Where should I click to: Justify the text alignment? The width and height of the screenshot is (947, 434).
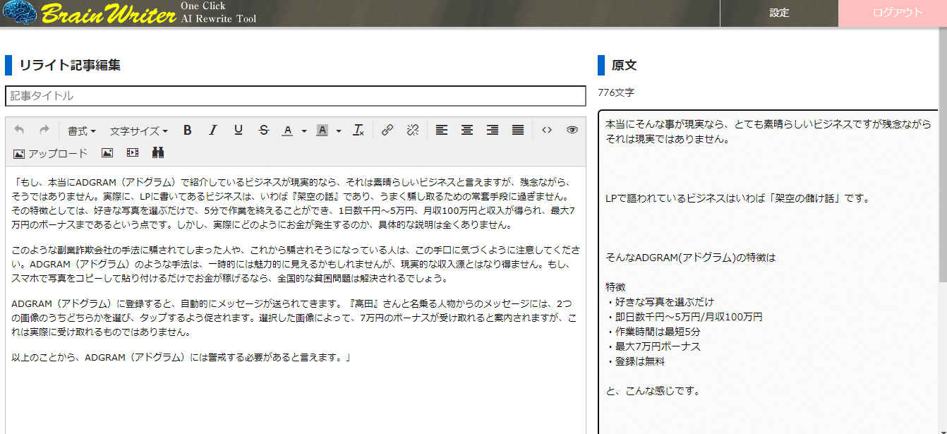click(518, 131)
